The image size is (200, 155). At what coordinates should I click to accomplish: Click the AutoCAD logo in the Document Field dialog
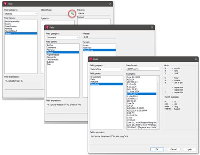(47, 27)
